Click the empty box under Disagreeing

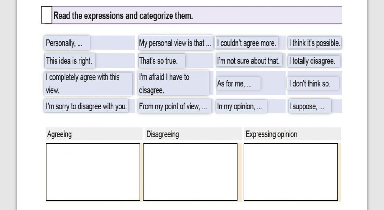pyautogui.click(x=190, y=172)
